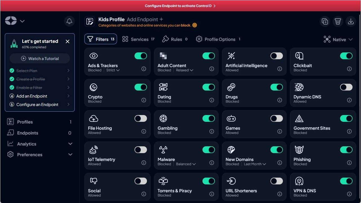Open info for Ads & Trackers
This screenshot has width=361, height=203.
coord(144,69)
